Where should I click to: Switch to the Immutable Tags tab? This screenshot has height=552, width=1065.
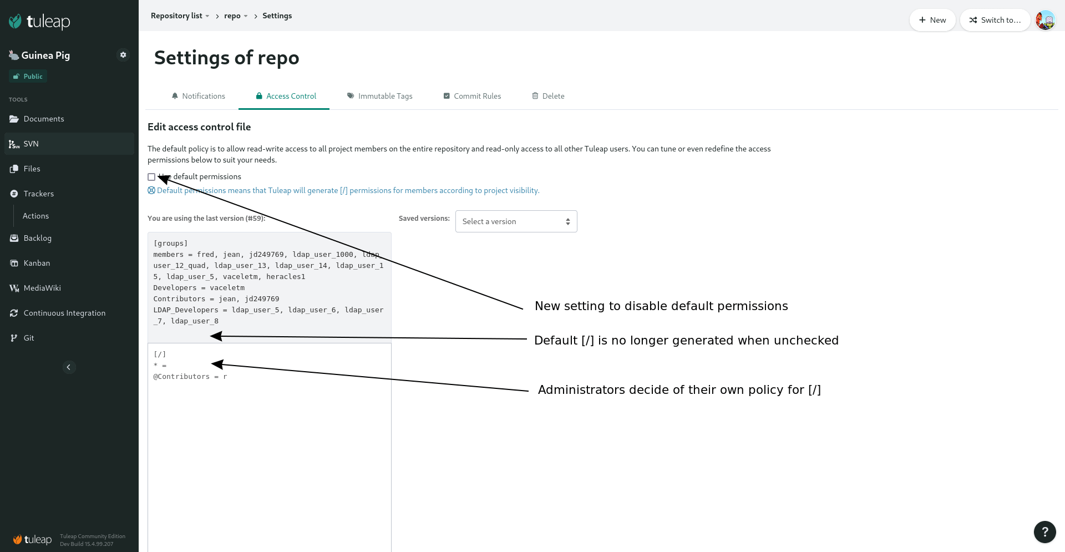(379, 96)
